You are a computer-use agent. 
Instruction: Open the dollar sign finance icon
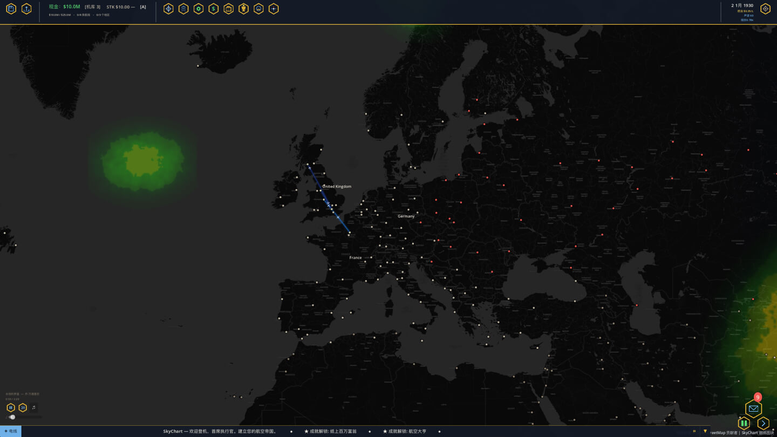coord(214,9)
